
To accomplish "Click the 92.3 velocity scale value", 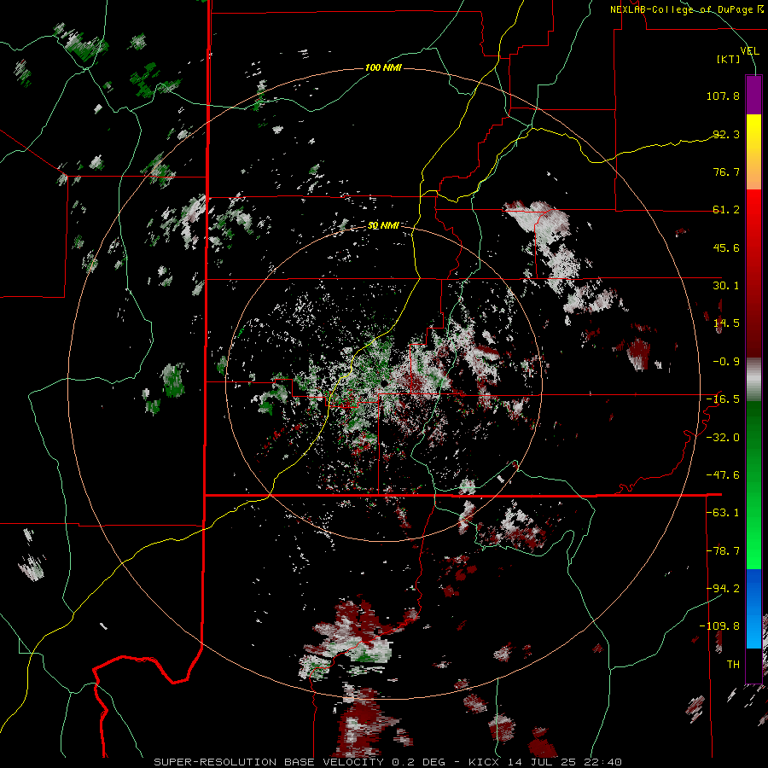I will [726, 134].
